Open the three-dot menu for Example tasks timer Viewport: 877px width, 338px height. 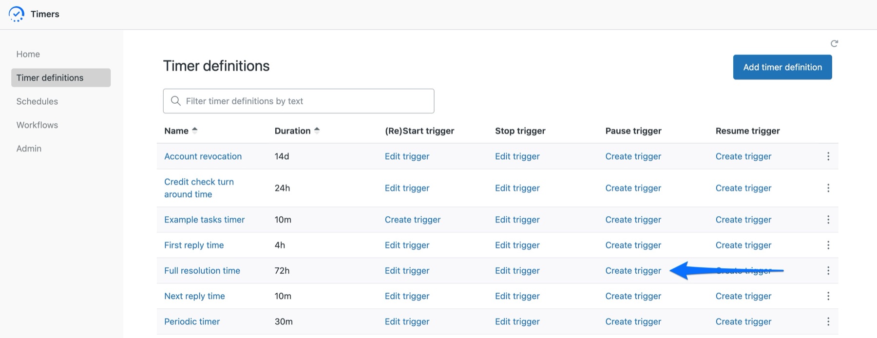(x=828, y=220)
